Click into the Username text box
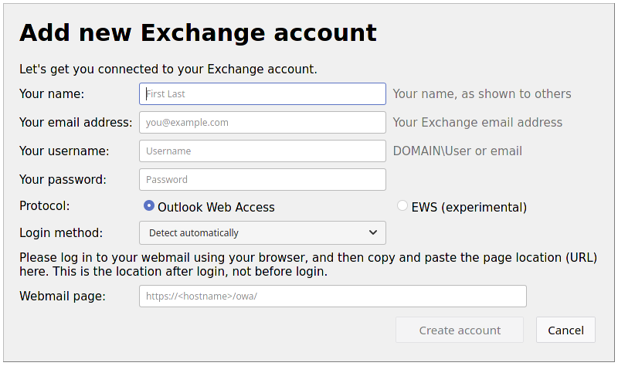 coord(263,151)
